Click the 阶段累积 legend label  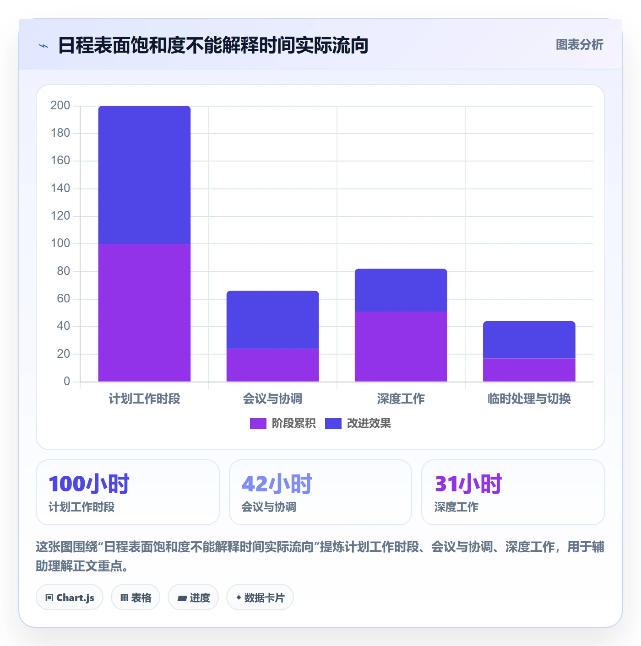coord(293,424)
